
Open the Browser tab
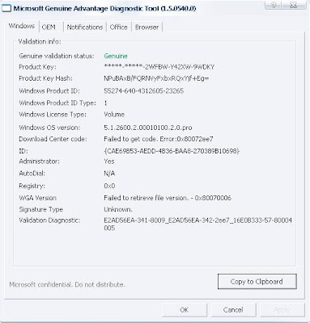pyautogui.click(x=147, y=27)
